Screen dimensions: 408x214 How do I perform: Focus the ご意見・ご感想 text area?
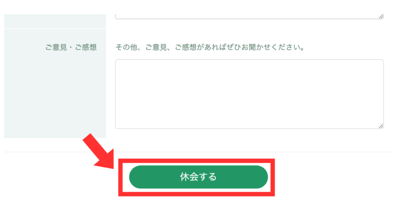(249, 94)
